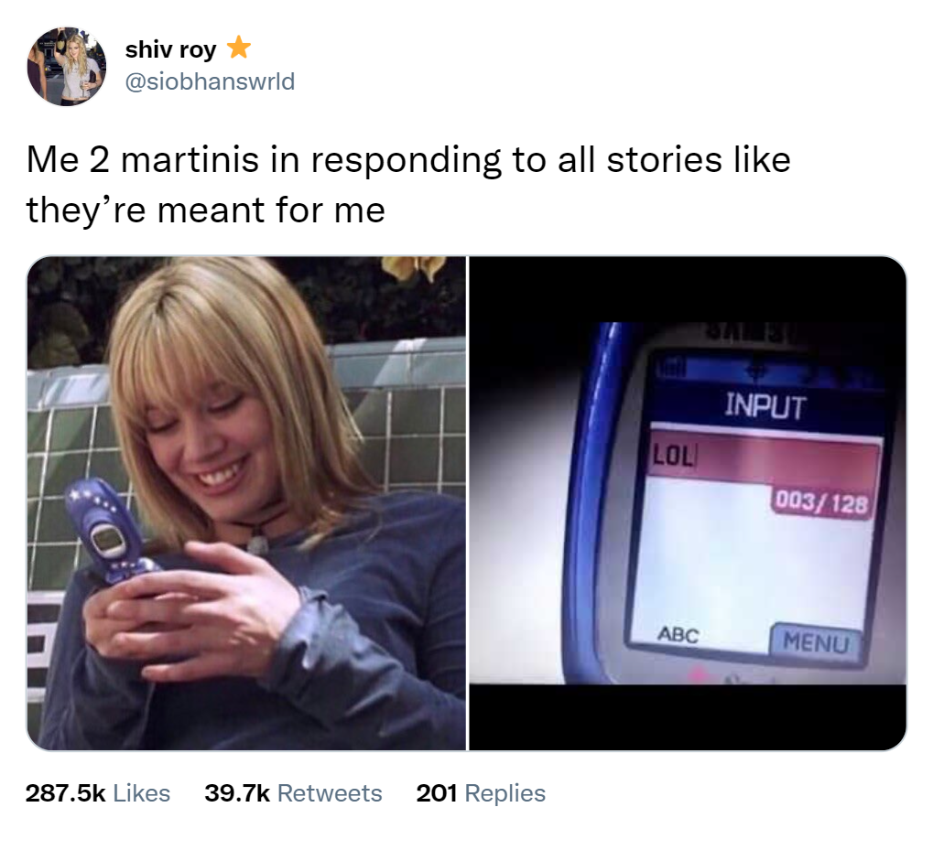Viewport: 933px width, 861px height.
Task: Open shiv roy's profile avatar
Action: pos(67,66)
